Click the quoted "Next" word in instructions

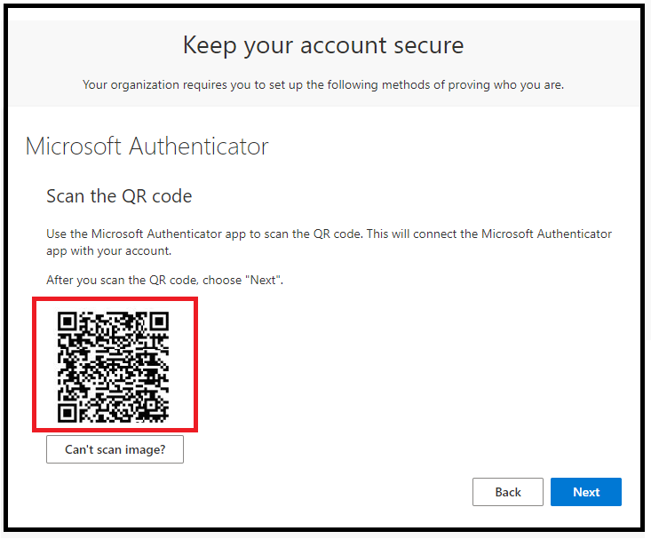[x=263, y=280]
